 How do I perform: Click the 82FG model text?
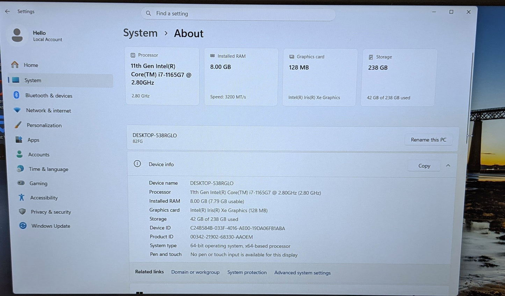coord(138,142)
